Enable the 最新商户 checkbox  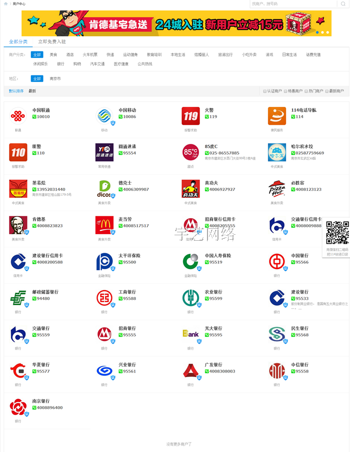click(x=327, y=91)
